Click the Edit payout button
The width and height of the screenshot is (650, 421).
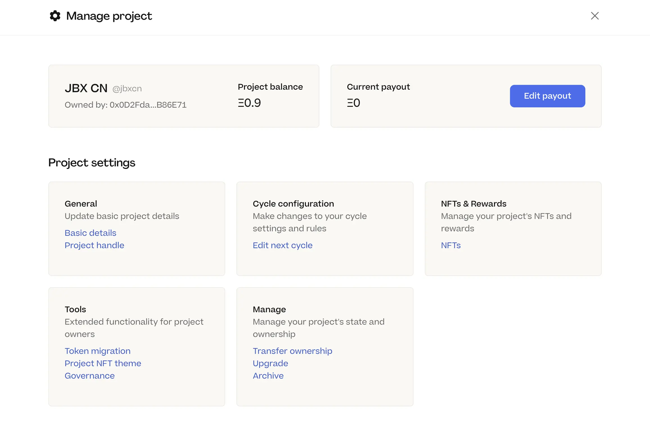click(547, 96)
